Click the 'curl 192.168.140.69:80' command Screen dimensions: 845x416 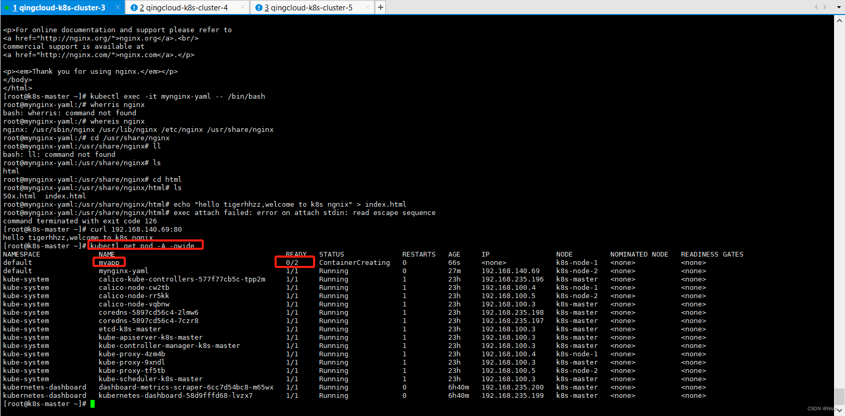coord(136,229)
